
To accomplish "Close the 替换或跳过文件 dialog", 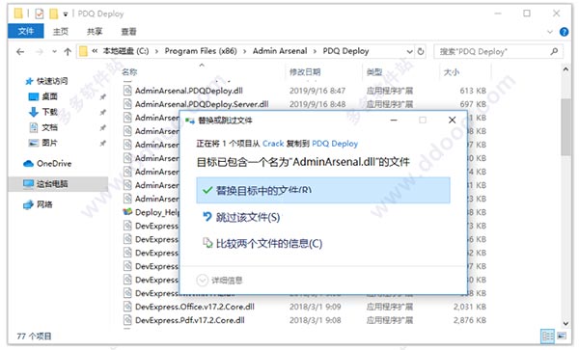I will (x=452, y=121).
